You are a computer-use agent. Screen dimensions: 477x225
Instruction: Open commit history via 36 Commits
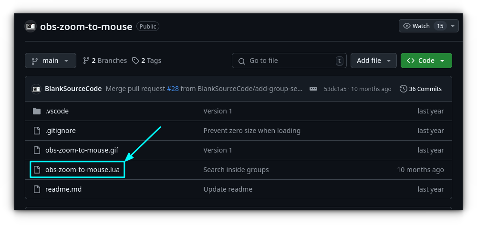(x=420, y=89)
